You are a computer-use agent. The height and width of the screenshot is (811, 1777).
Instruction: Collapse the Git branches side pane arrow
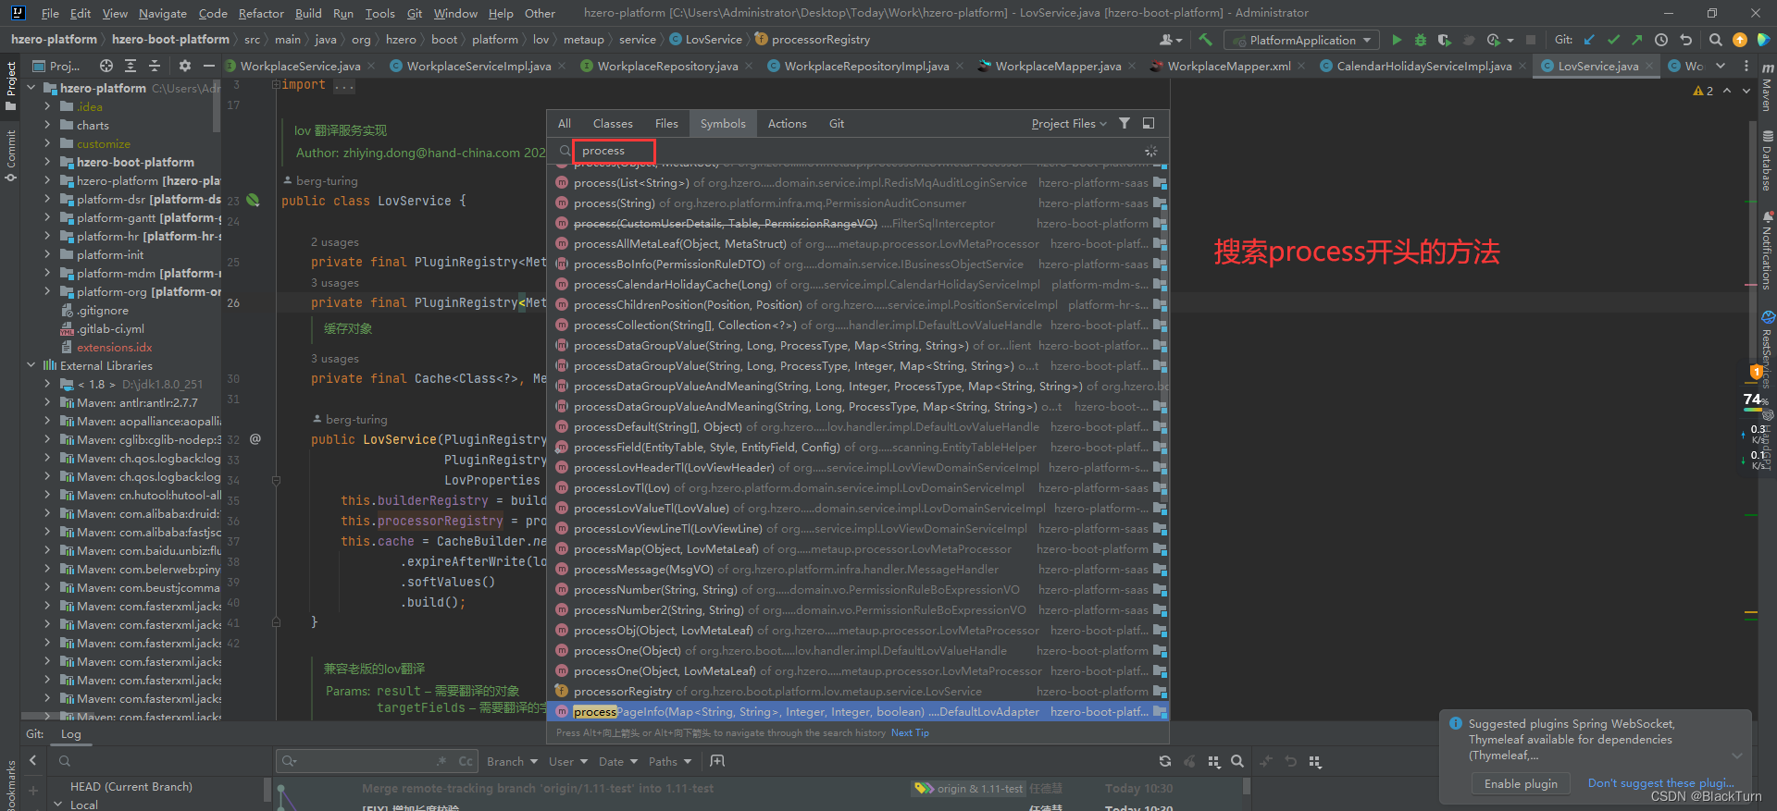click(32, 761)
